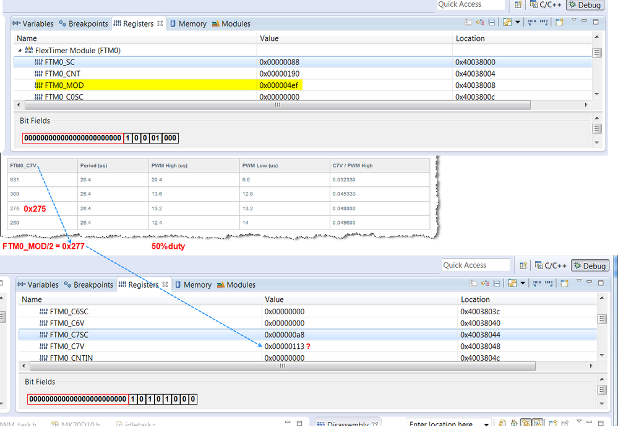
Task: Open Variables tab beside FTM0_C7SC registers view
Action: 38,285
